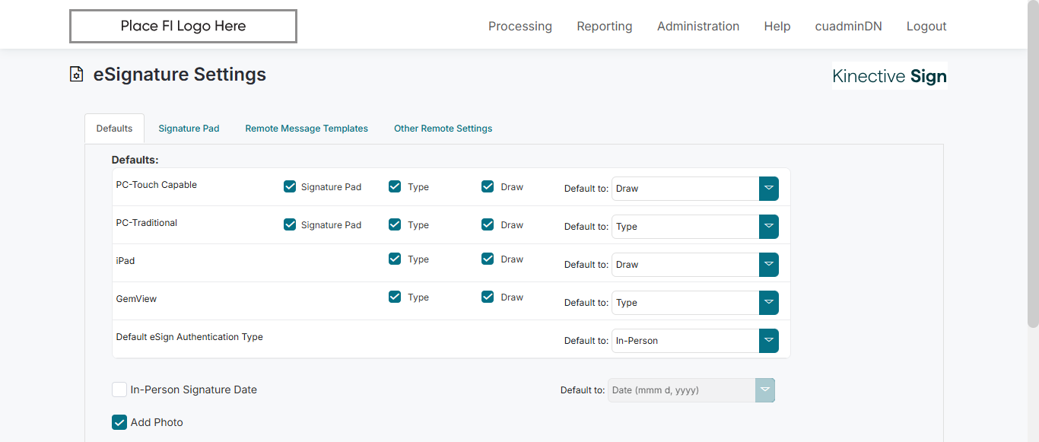This screenshot has height=442, width=1039.
Task: Open PC-Touch Capable default dropdown arrow
Action: [768, 189]
